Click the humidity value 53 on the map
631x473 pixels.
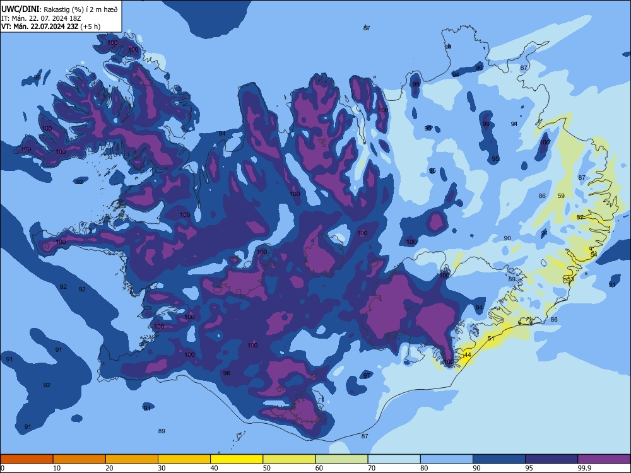tap(570, 279)
